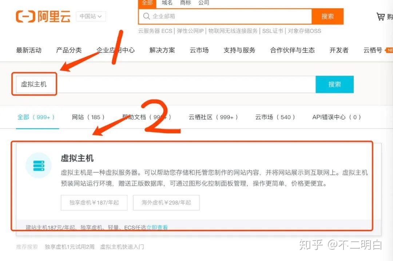Viewport: 393px width, 261px height.
Task: Switch to the 帮助文档 results tab
Action: pyautogui.click(x=147, y=117)
